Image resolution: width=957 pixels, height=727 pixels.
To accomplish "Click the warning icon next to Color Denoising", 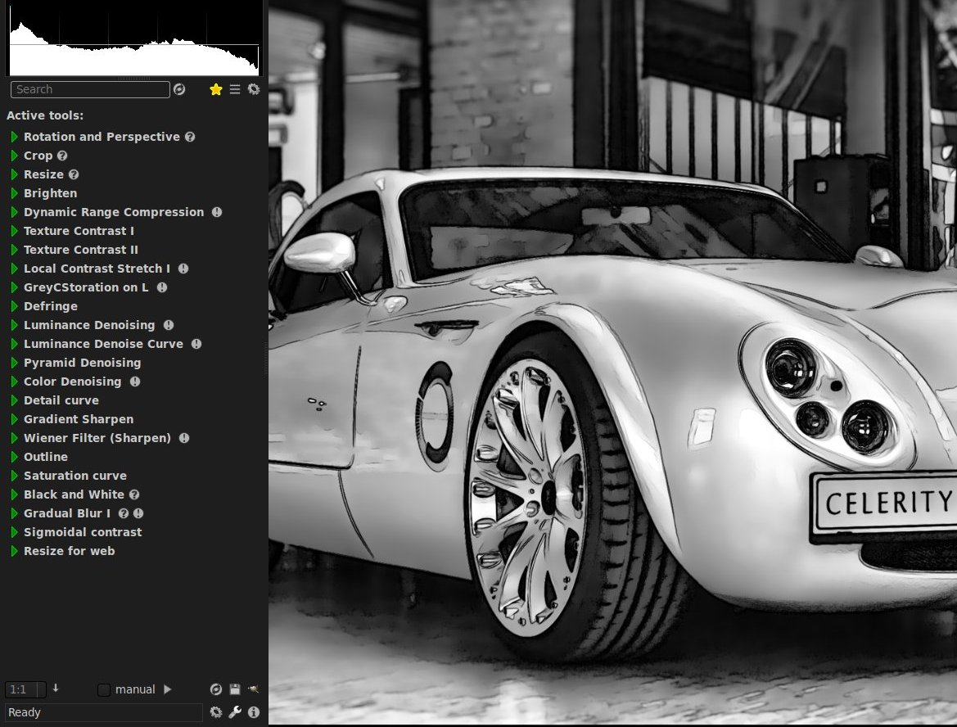I will tap(135, 382).
